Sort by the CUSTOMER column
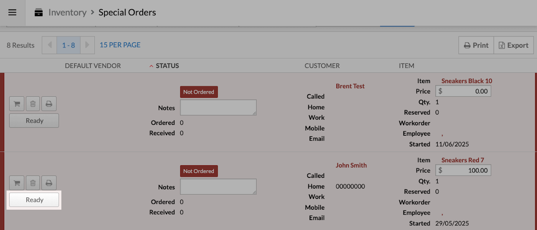 (x=322, y=66)
